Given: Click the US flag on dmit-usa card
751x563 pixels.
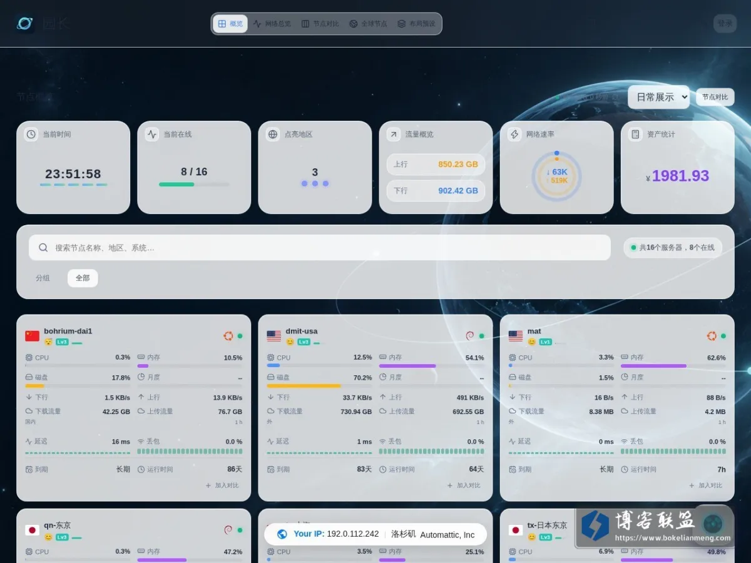Looking at the screenshot, I should 274,336.
